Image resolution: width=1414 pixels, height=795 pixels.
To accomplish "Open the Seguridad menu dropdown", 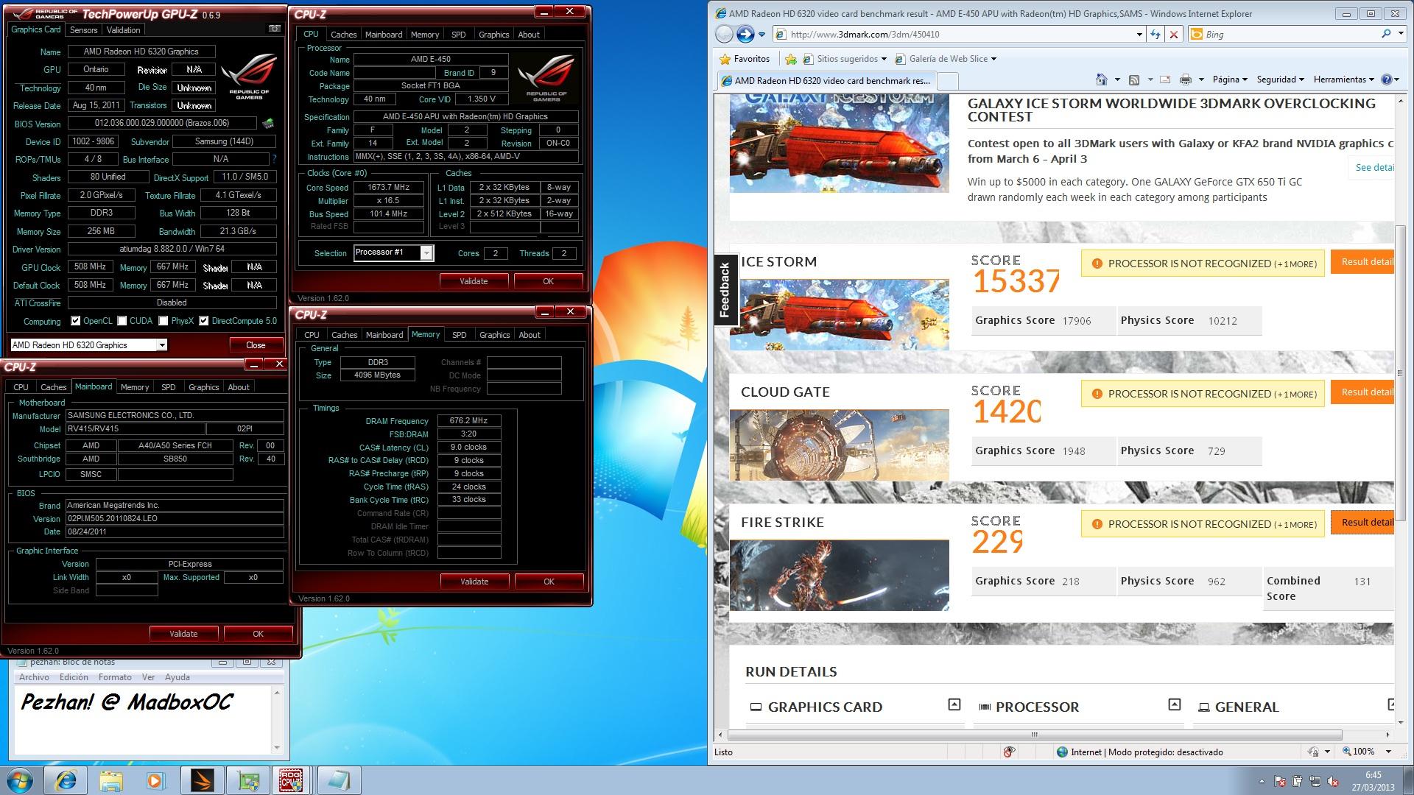I will pyautogui.click(x=1280, y=79).
